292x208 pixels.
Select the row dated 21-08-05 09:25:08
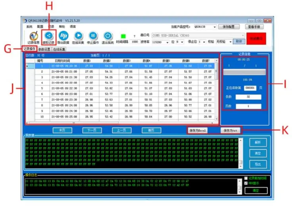pos(120,117)
